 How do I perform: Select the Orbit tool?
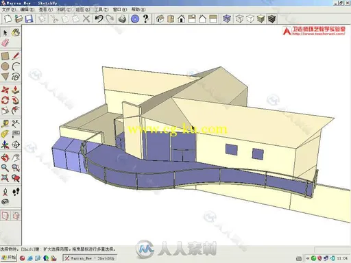click(x=5, y=158)
